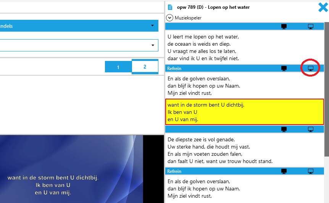
Task: Expand the Muziekspeler section
Action: coord(169,18)
